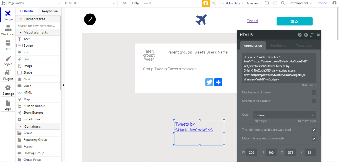This screenshot has height=162, width=339.
Task: Click the Preview link
Action: pos(322,3)
